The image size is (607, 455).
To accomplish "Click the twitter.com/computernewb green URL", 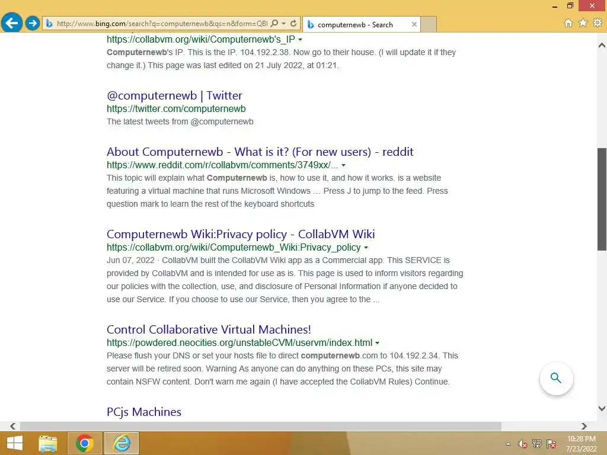I will 176,109.
